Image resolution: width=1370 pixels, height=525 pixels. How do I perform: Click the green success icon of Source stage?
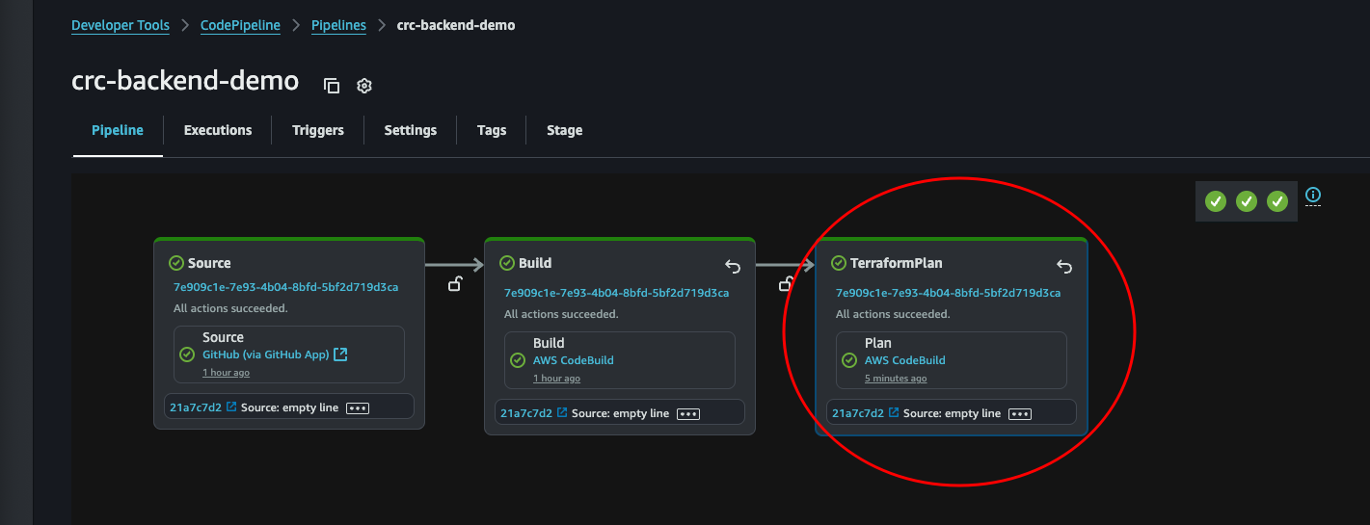click(176, 263)
